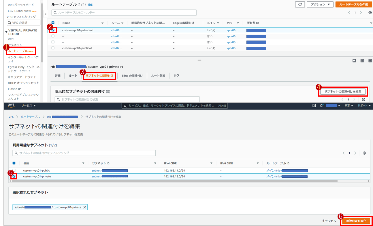Toggle select-all checkbox in subnets header
The width and height of the screenshot is (373, 226).
(14, 163)
